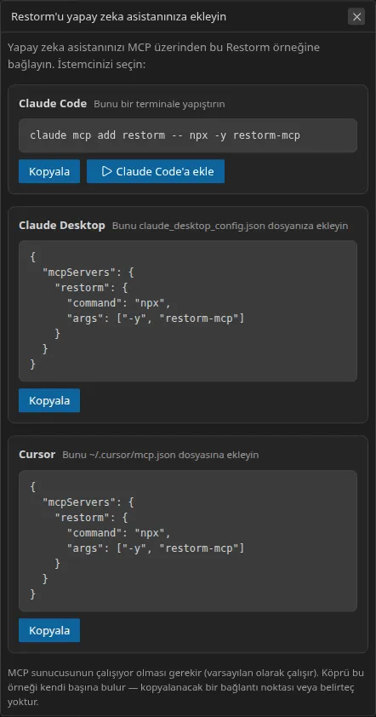Click the ~/.cursor/mcp.json instruction text

pyautogui.click(x=161, y=455)
